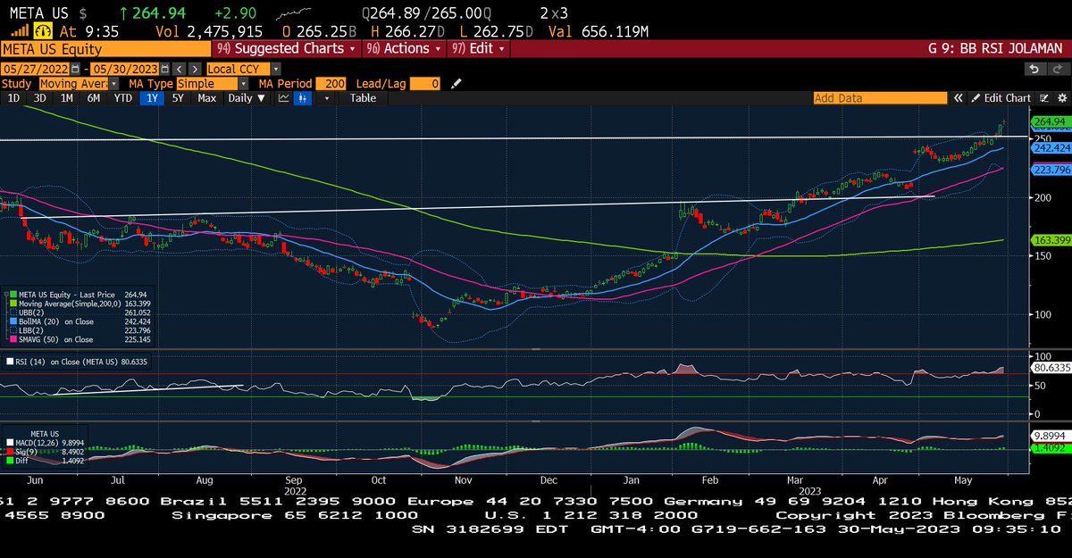Screen dimensions: 1072x558
Task: Click the Lead/Lag value field
Action: pos(424,84)
